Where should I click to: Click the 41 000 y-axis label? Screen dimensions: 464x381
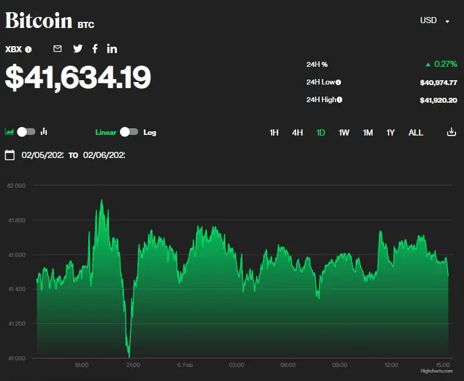pos(17,359)
